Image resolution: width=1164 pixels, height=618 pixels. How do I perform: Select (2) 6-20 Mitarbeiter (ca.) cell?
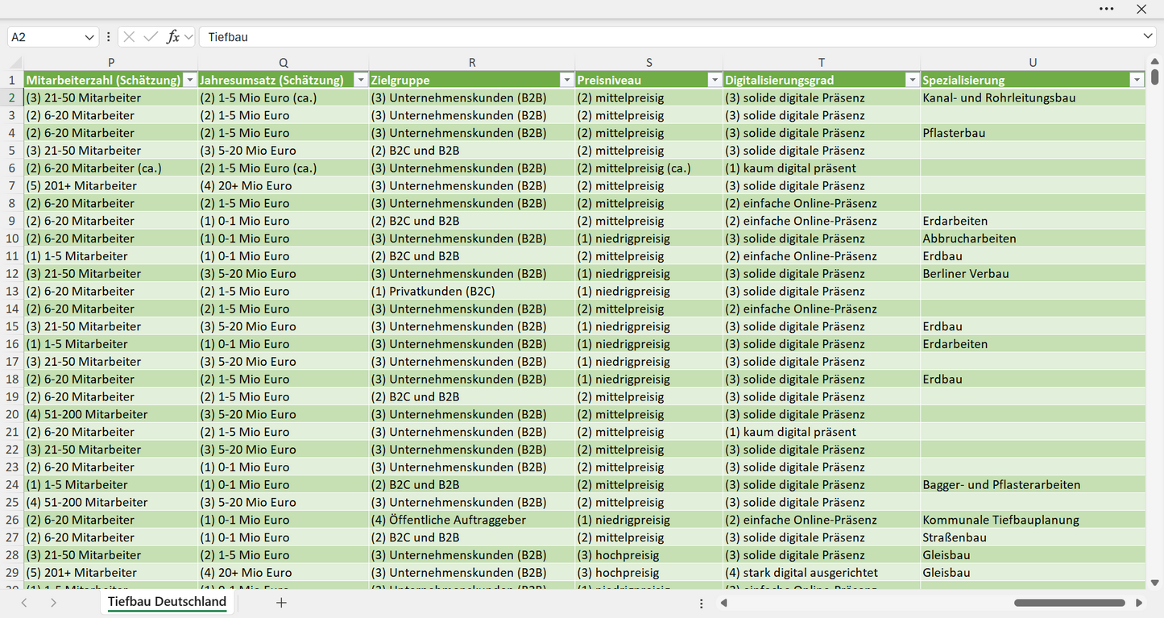point(111,168)
